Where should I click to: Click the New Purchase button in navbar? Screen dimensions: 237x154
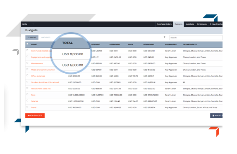[215, 24]
